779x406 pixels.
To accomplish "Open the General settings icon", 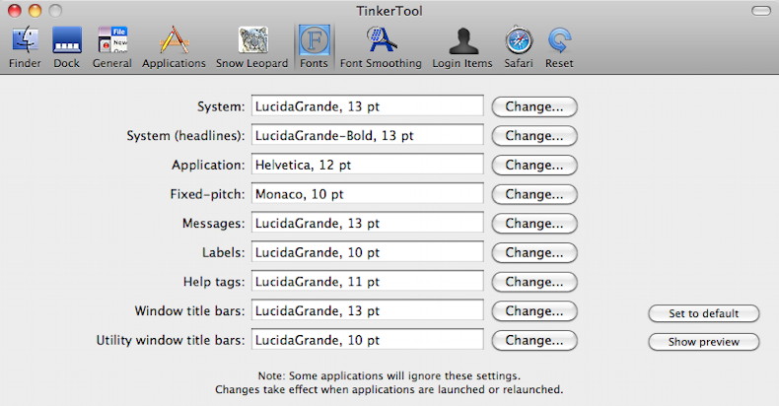I will point(111,47).
